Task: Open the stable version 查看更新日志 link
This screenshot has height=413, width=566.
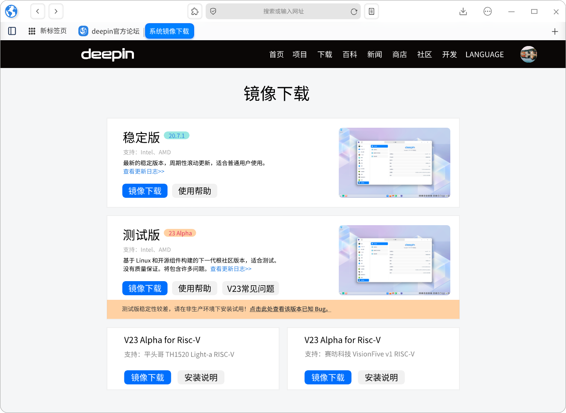Action: [144, 171]
